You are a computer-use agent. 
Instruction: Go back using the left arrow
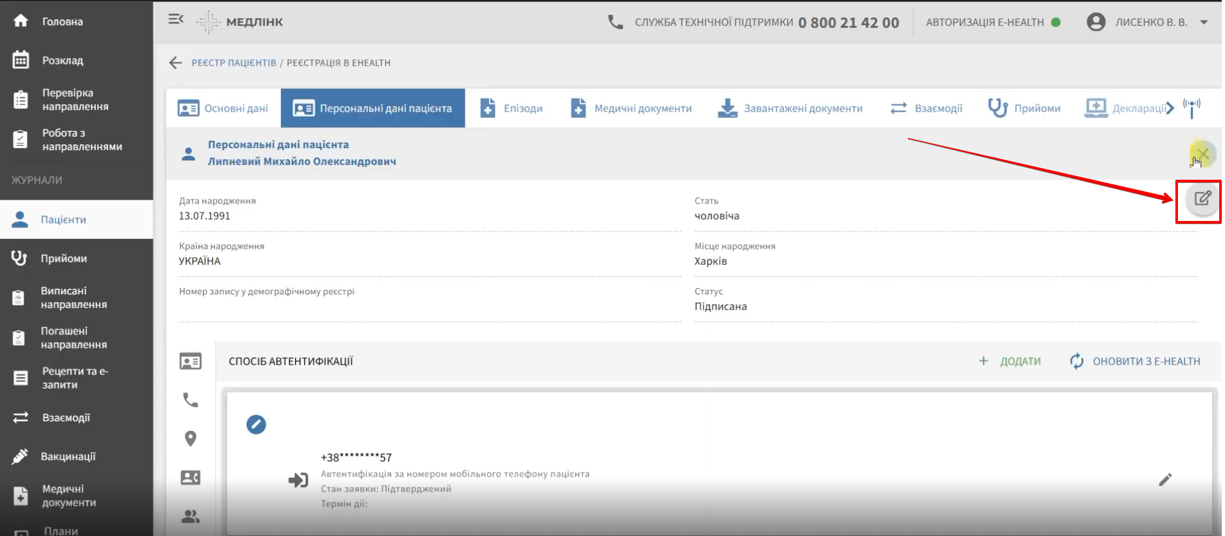tap(175, 62)
